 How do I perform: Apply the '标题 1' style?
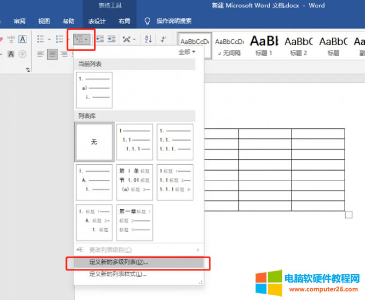(x=264, y=45)
